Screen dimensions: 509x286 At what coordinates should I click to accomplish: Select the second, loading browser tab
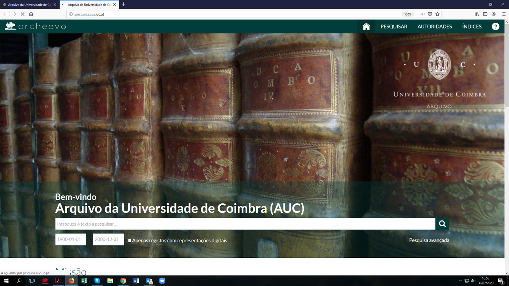89,4
